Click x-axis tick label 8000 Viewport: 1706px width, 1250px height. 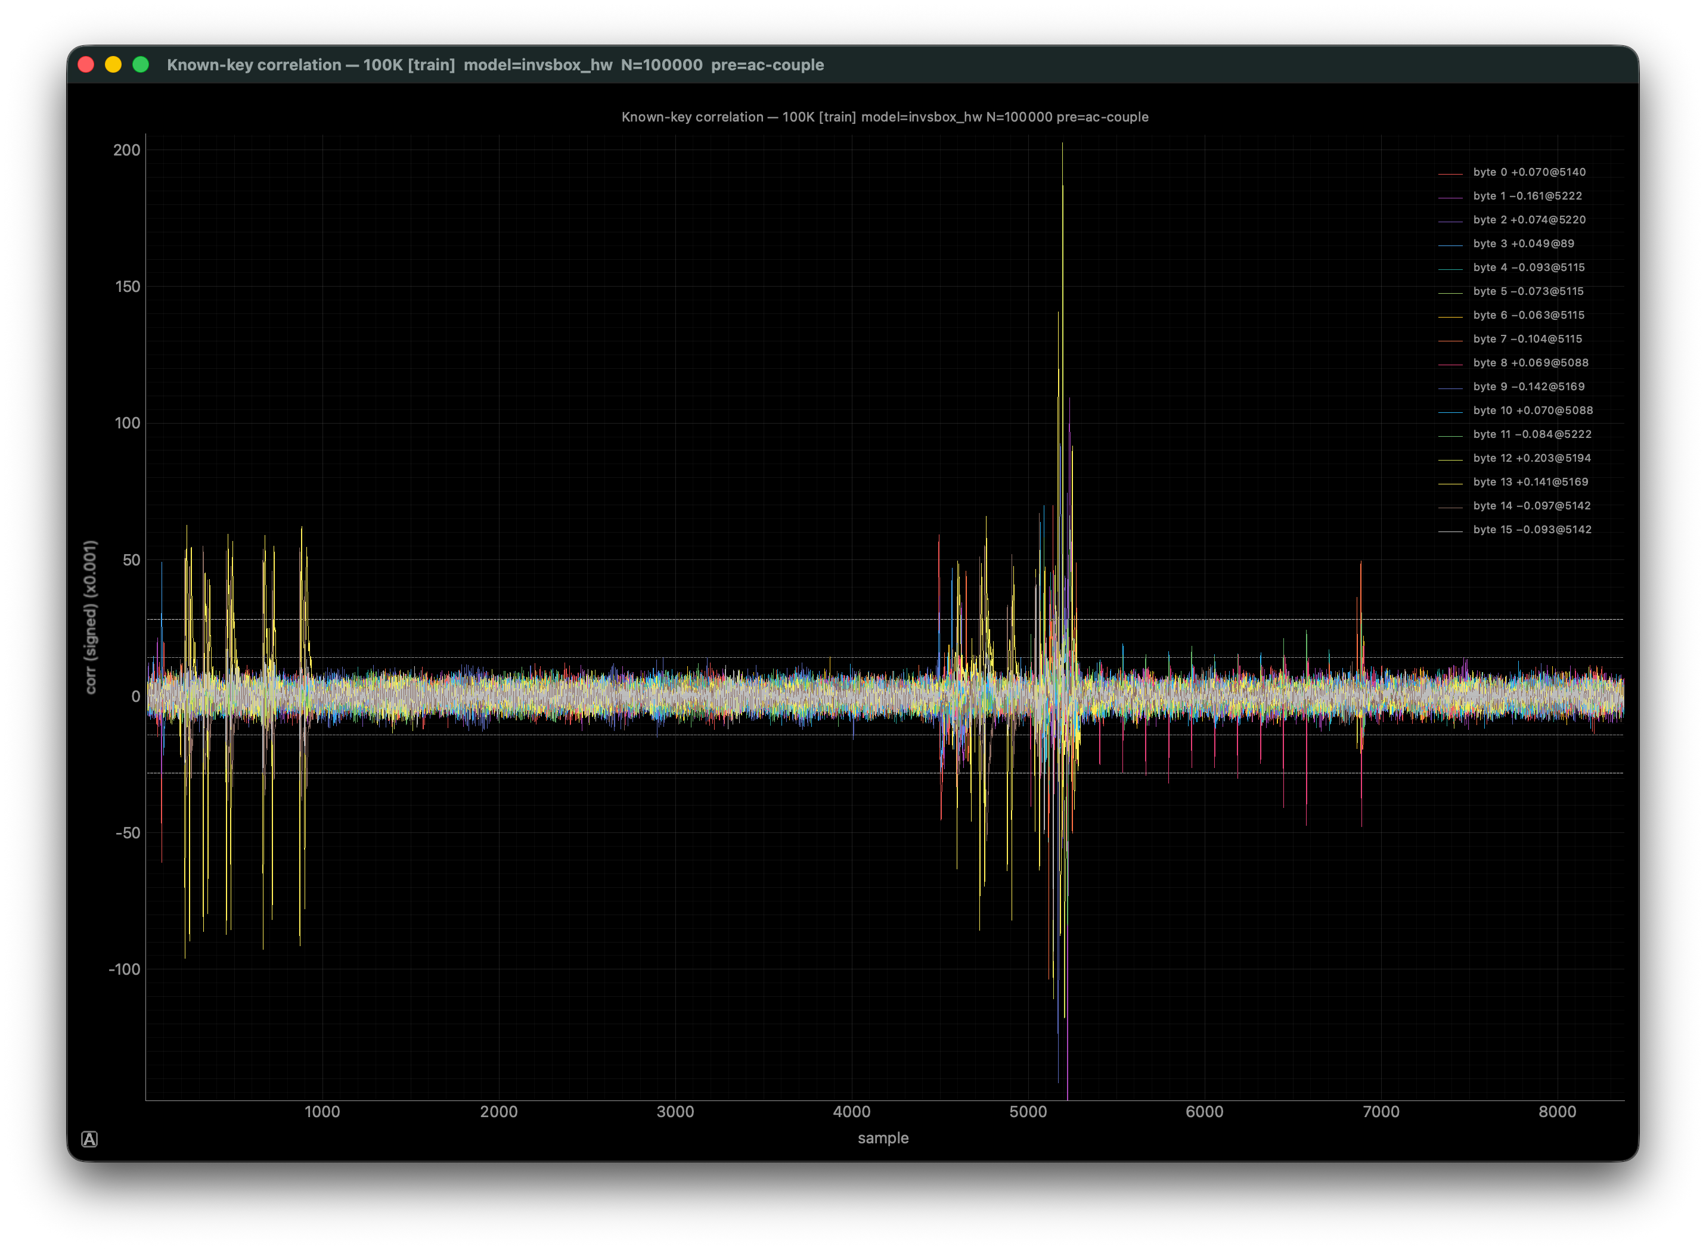click(x=1557, y=1112)
